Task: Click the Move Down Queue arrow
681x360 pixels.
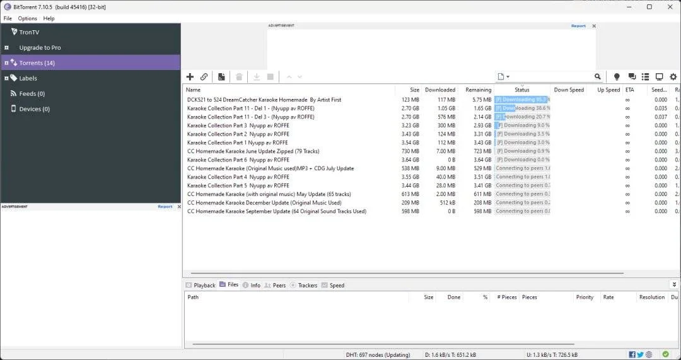Action: click(300, 77)
